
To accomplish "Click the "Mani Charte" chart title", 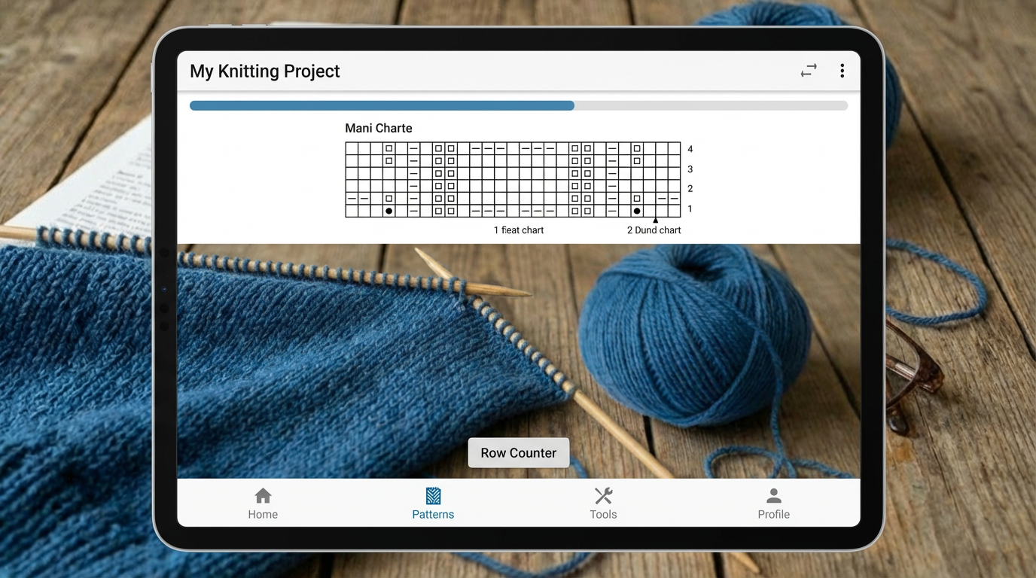I will point(378,128).
